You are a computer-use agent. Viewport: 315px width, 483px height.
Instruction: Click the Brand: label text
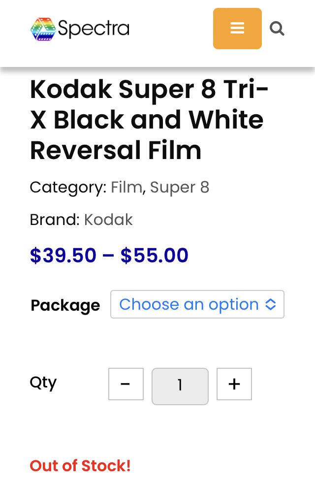55,220
